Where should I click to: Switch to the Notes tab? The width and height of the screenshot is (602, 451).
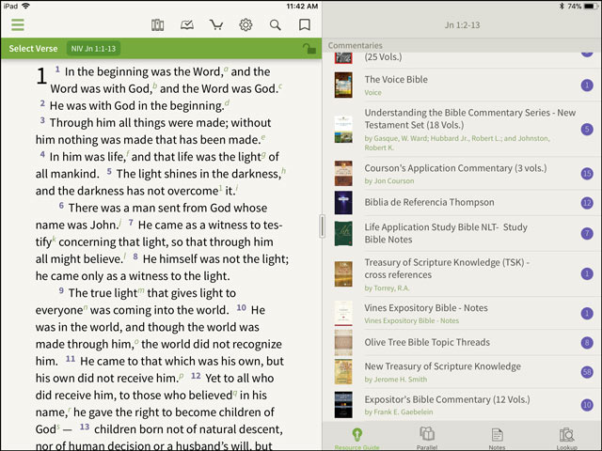498,439
